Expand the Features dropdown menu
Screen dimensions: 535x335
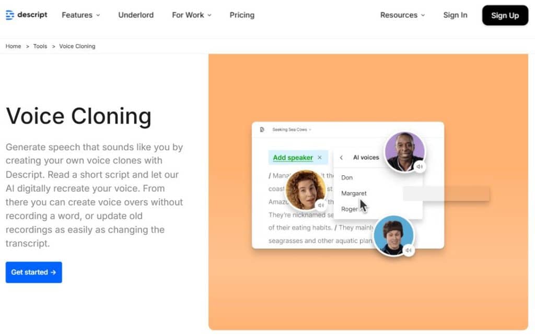tap(80, 15)
